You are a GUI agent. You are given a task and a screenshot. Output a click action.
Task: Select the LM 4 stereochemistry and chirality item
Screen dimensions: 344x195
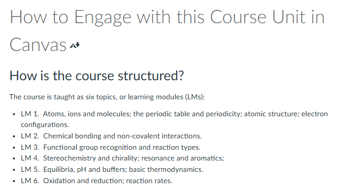point(122,158)
